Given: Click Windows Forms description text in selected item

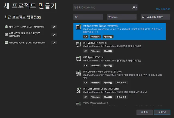Looking at the screenshot, I should 123,30.
